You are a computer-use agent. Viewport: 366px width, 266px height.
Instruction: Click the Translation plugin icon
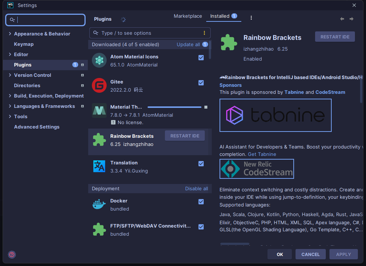99,167
